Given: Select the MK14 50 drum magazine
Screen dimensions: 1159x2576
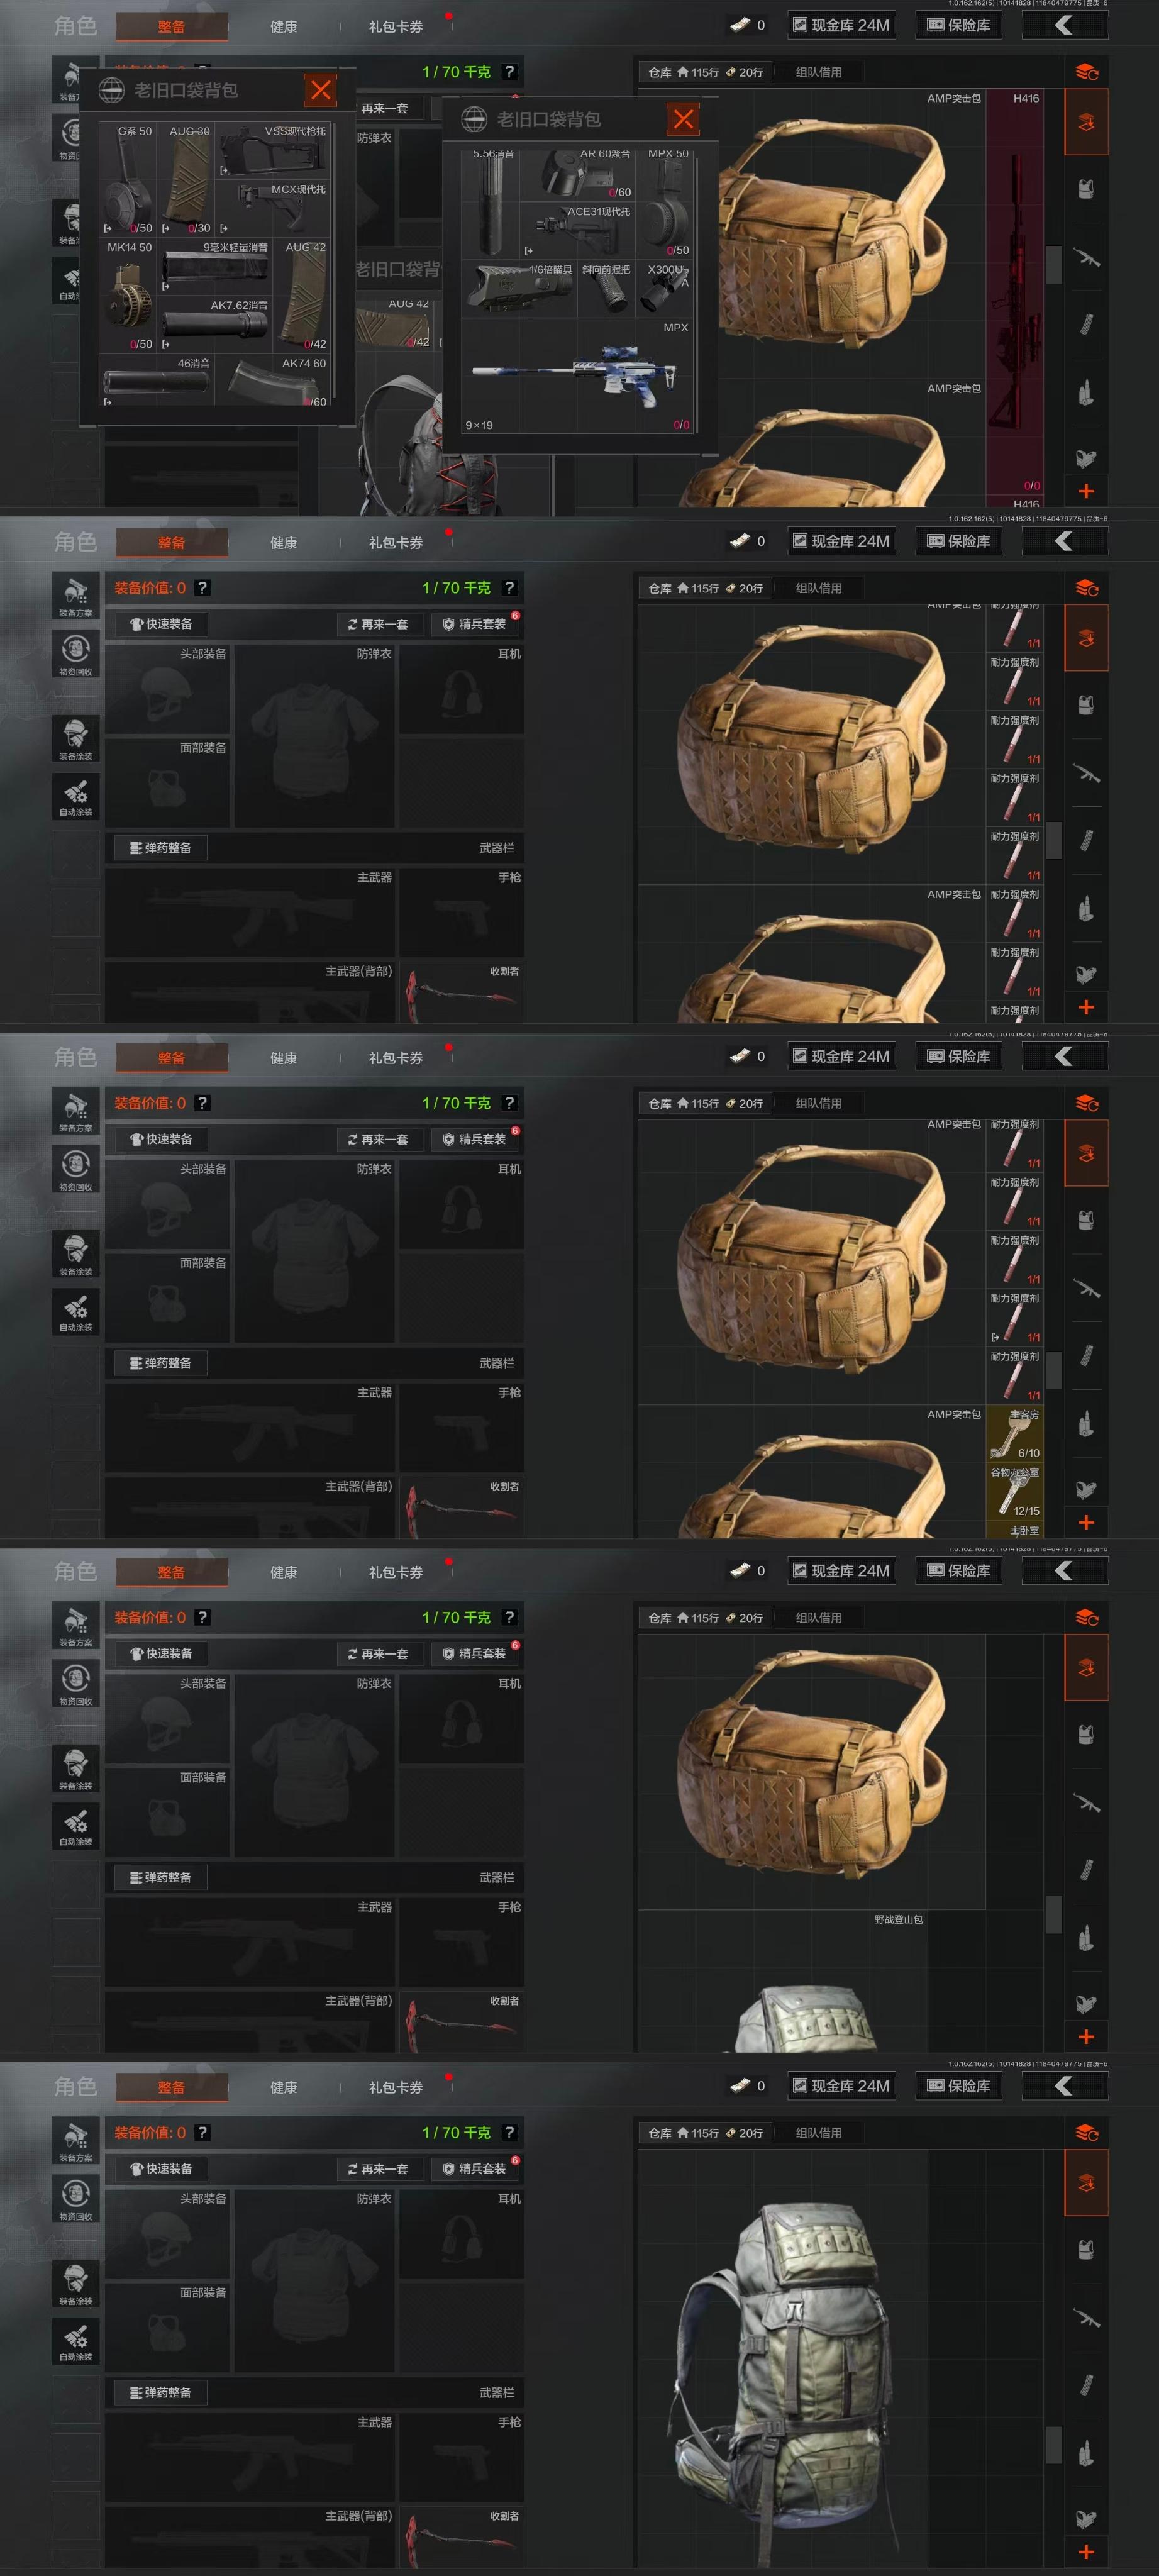Looking at the screenshot, I should coord(128,295).
